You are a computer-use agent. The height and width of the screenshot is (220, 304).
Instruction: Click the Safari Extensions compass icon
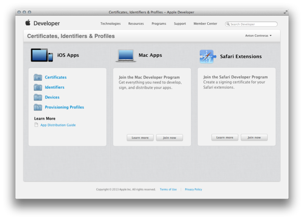pyautogui.click(x=207, y=56)
